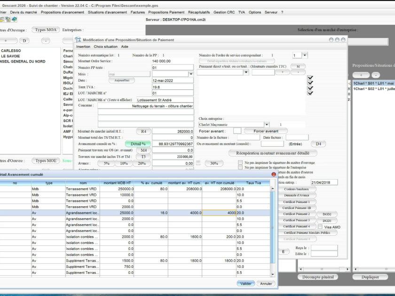Click the 250000.0 cell in Terrassement VRD row

117,189
